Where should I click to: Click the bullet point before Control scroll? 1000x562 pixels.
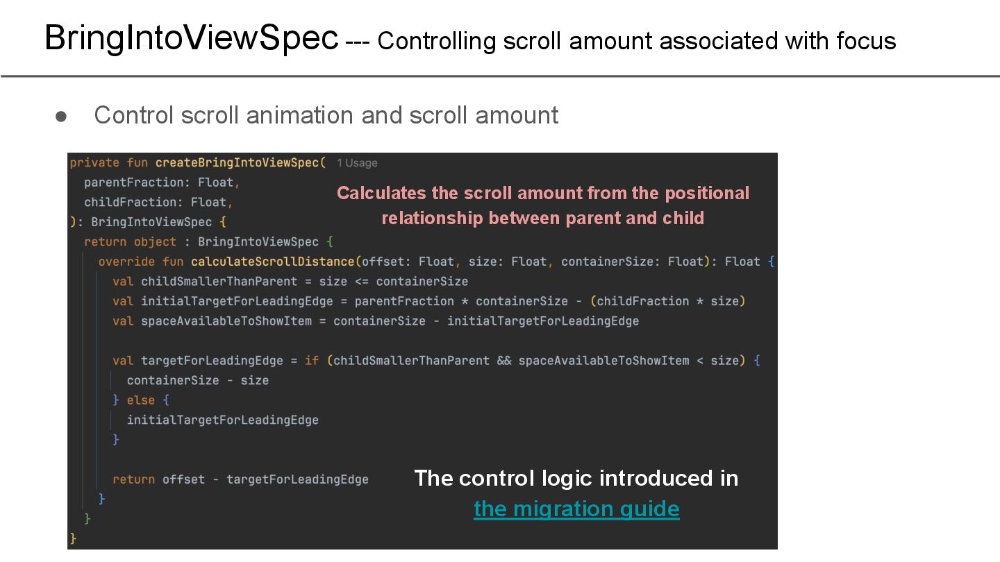[x=61, y=116]
